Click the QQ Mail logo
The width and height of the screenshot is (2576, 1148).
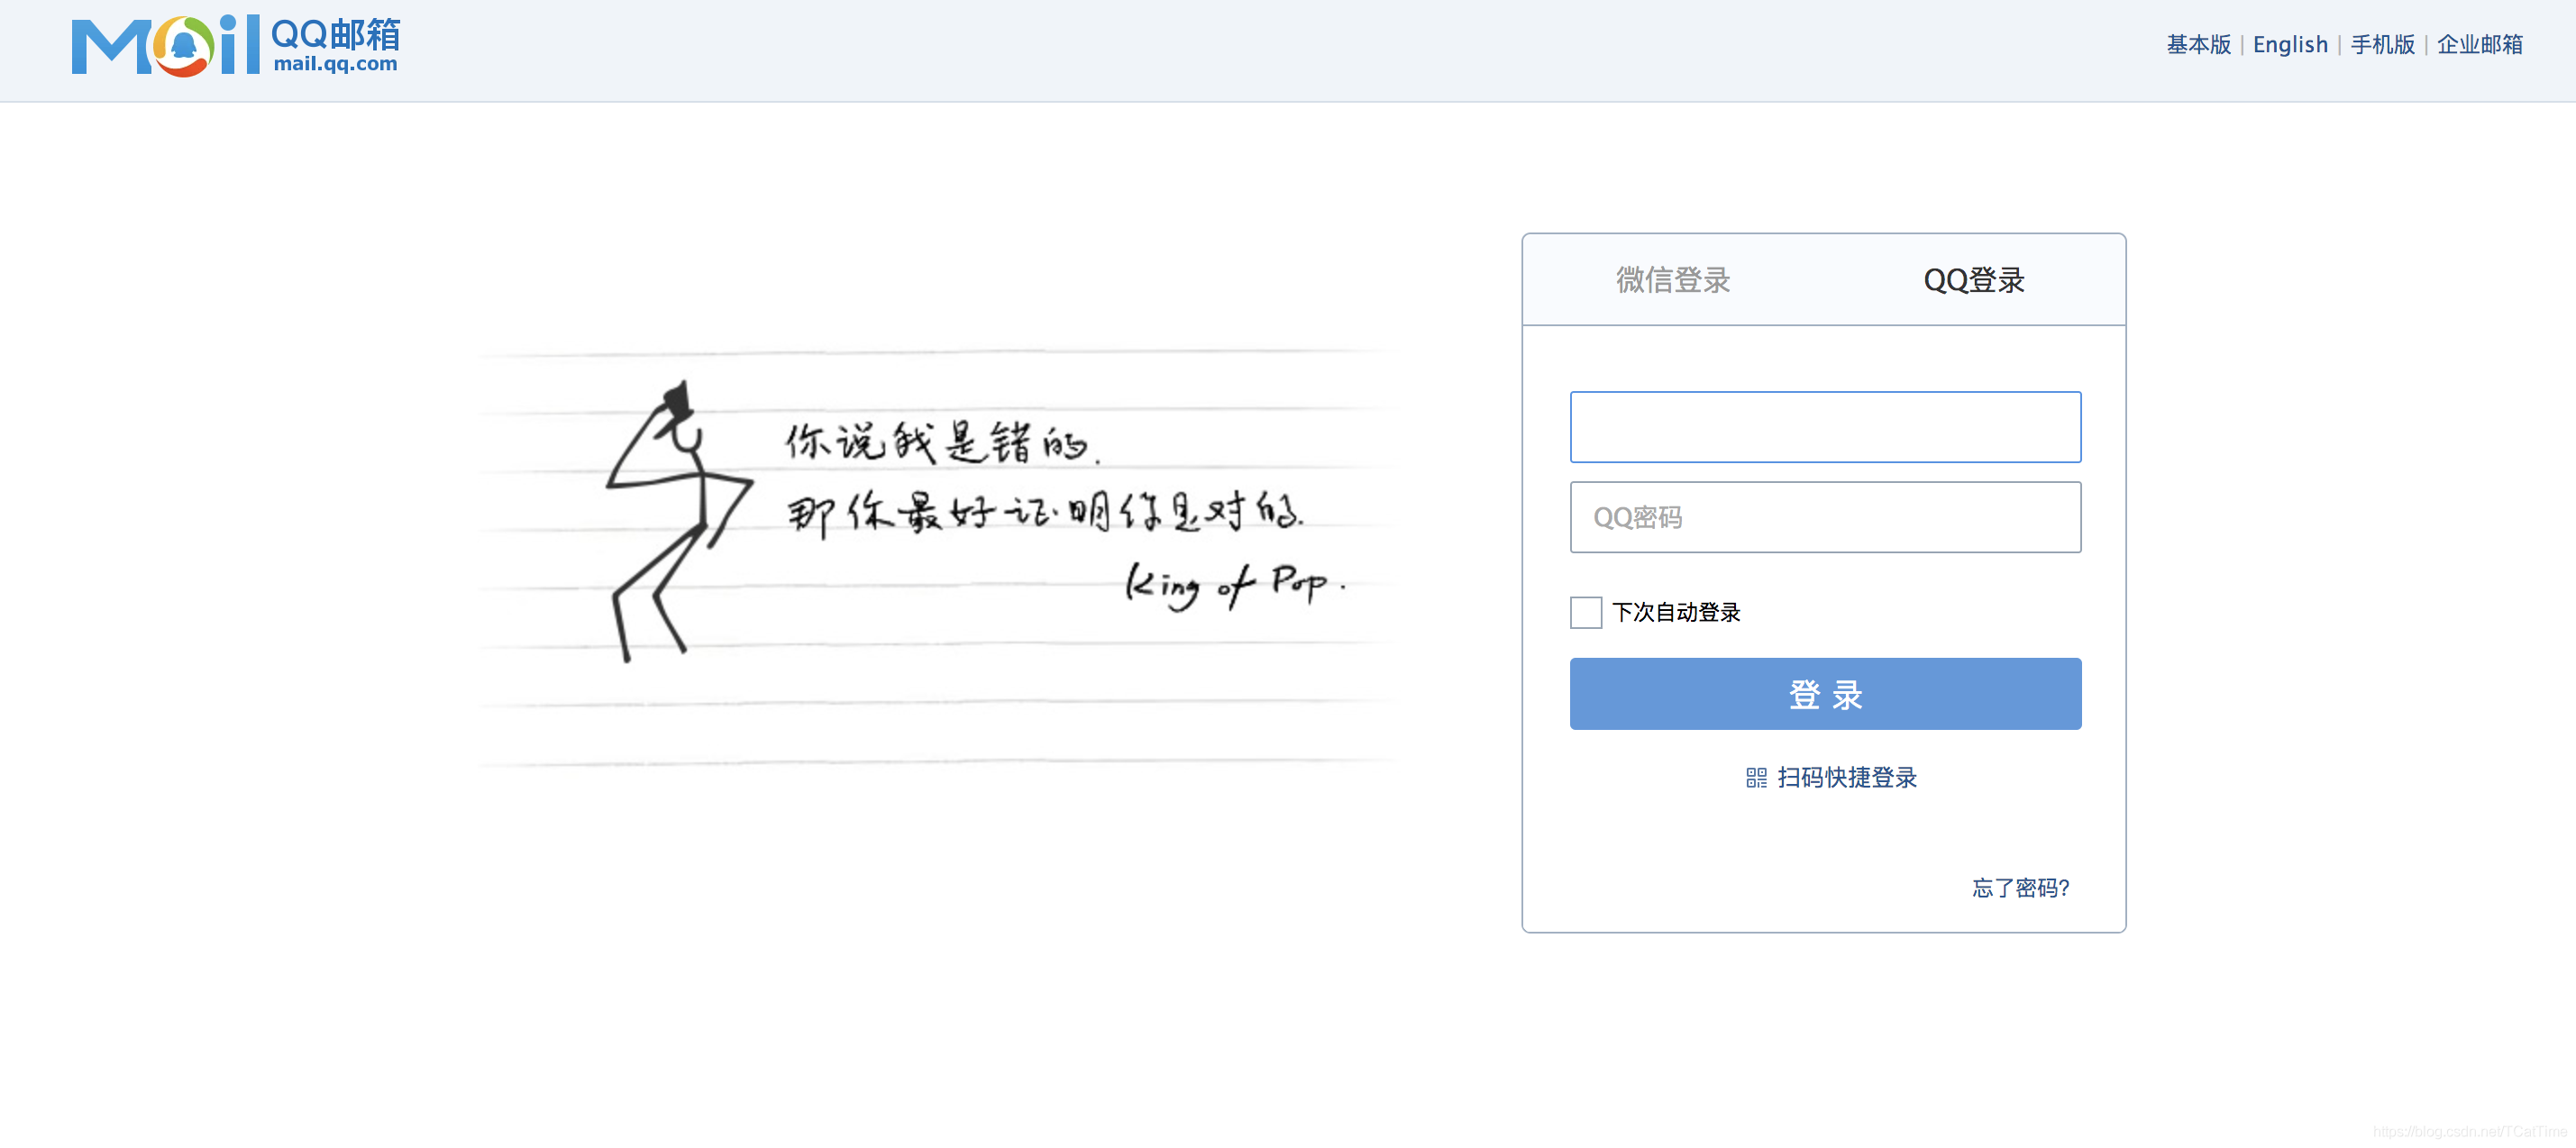tap(235, 45)
